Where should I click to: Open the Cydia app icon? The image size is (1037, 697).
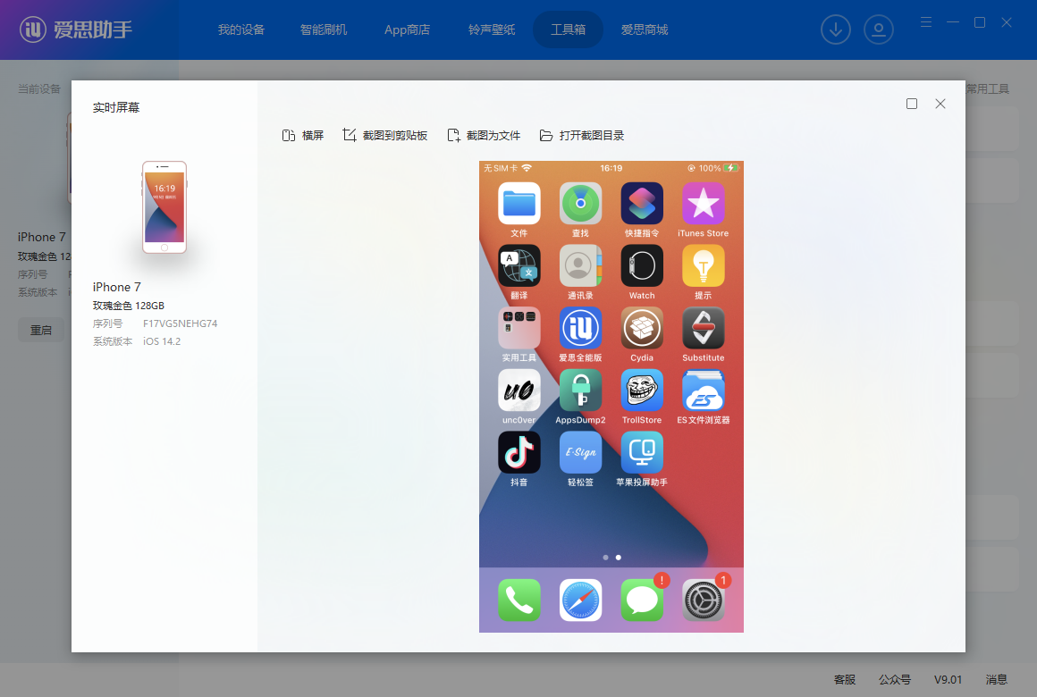coord(642,328)
